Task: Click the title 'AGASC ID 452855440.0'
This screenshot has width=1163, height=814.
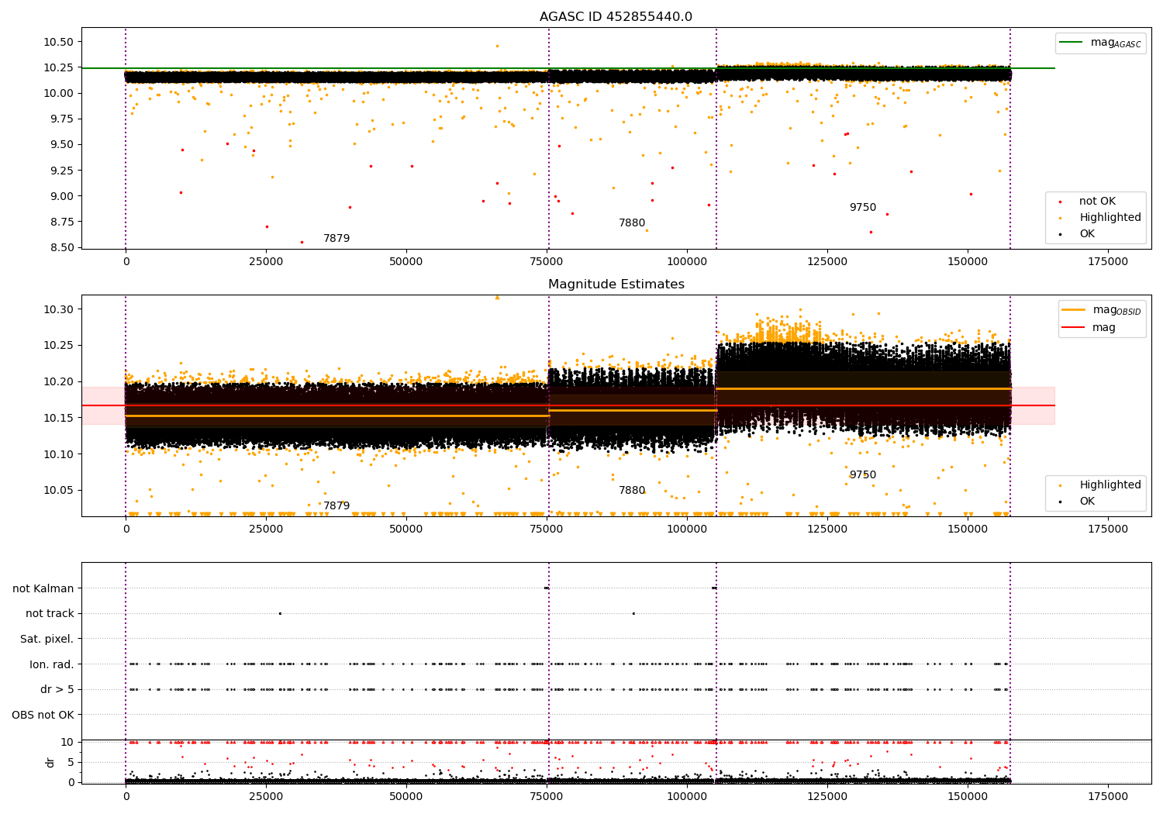Action: pos(616,17)
